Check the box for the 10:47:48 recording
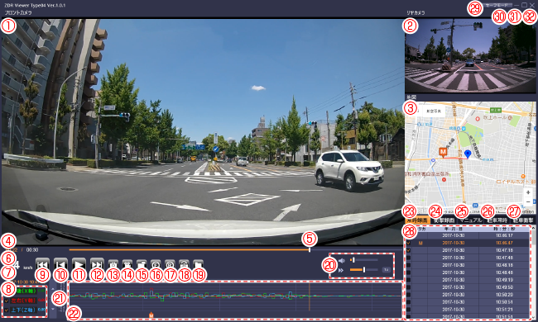The height and width of the screenshot is (322, 538). 408,258
